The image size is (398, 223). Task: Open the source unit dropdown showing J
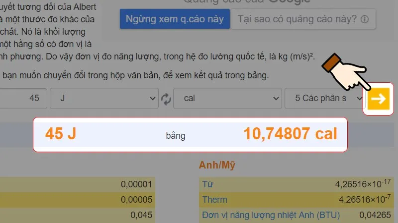pos(104,98)
